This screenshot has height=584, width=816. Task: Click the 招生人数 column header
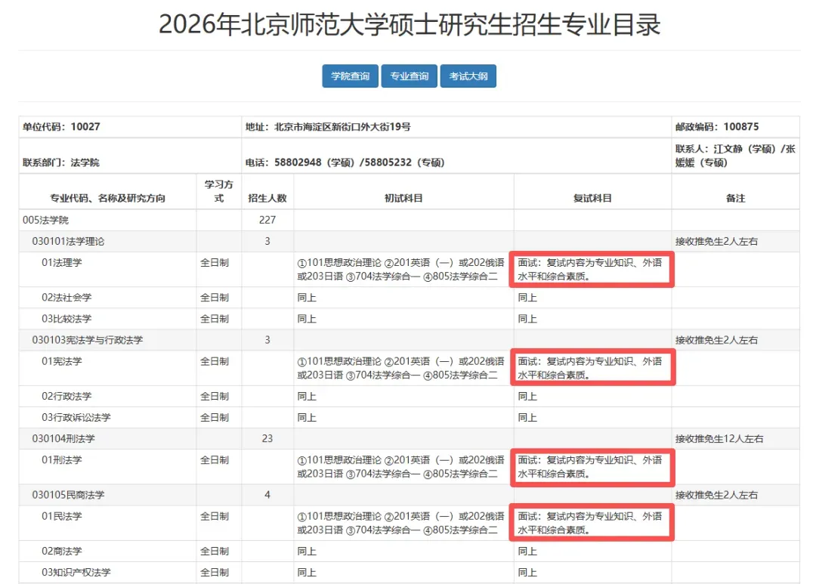coord(267,198)
